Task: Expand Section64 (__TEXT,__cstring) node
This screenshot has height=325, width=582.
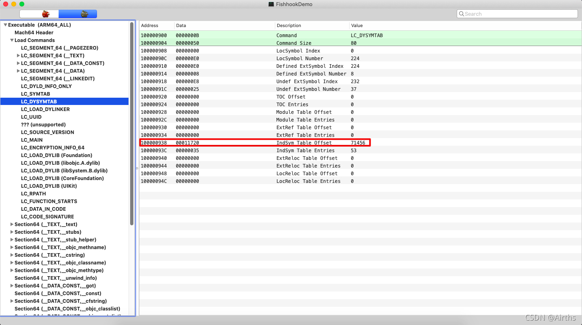Action: click(12, 255)
